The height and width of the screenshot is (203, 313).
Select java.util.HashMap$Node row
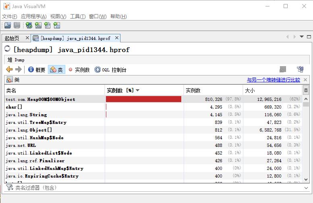point(153,138)
